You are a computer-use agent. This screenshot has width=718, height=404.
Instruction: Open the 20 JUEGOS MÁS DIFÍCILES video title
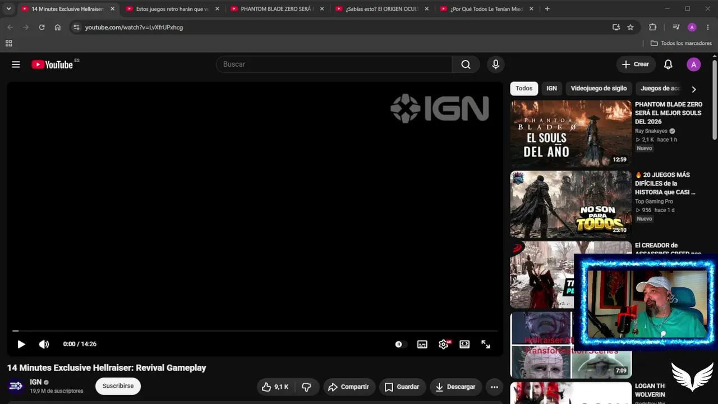665,183
